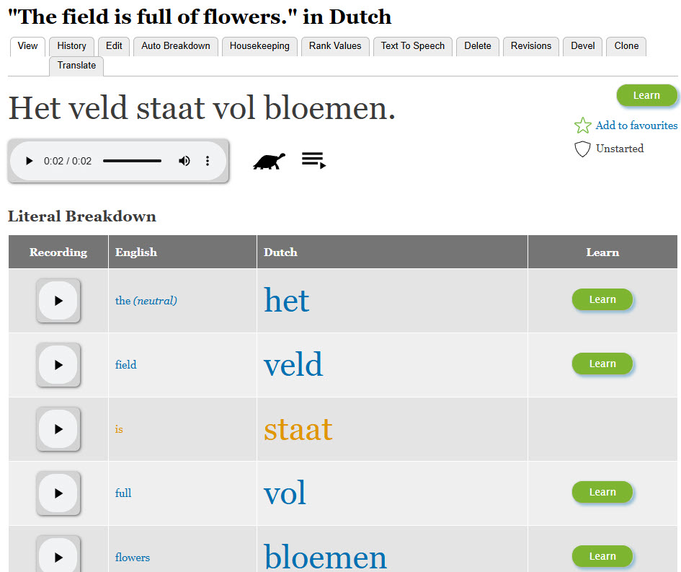
Task: Play the slow turtle-speed audio
Action: pos(269,161)
